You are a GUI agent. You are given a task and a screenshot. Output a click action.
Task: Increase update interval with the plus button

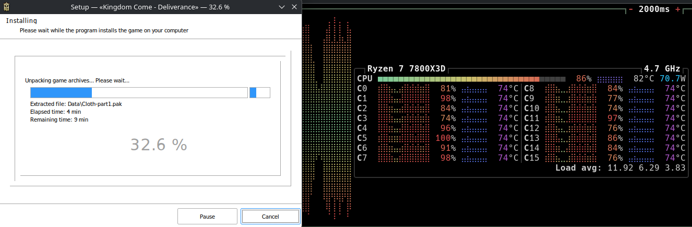[678, 9]
